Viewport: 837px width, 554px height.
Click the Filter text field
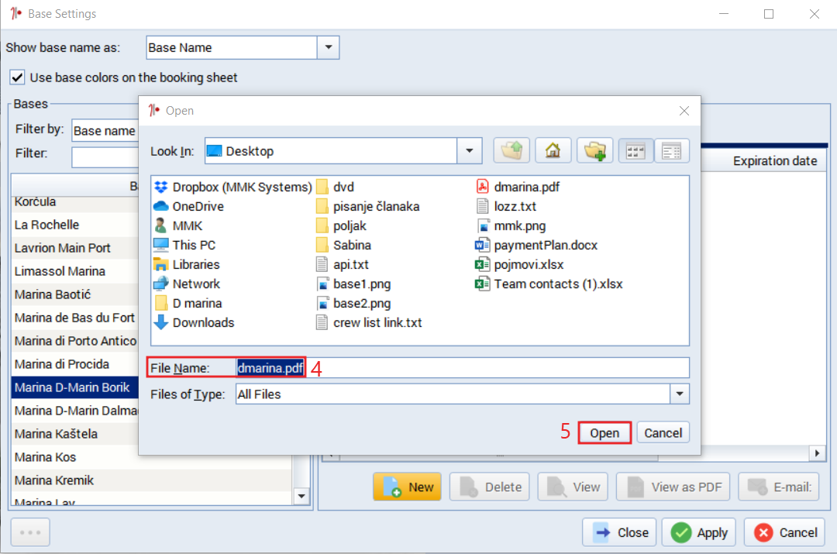coord(105,157)
